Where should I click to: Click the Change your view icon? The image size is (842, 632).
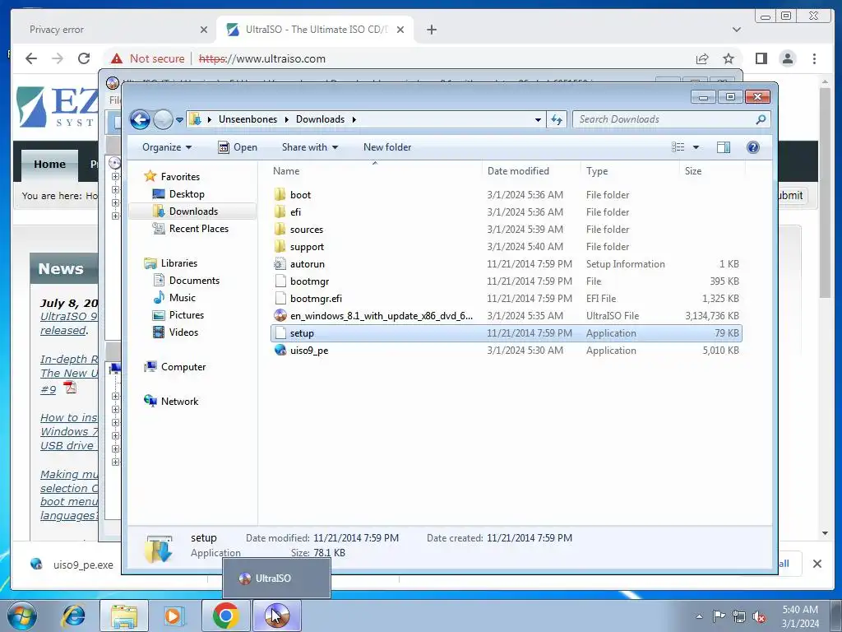click(x=678, y=147)
